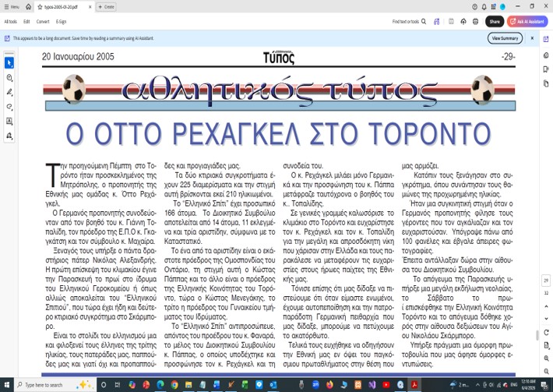The image size is (553, 392).
Task: Open the bookmarks panel icon in right rail
Action: 546,69
